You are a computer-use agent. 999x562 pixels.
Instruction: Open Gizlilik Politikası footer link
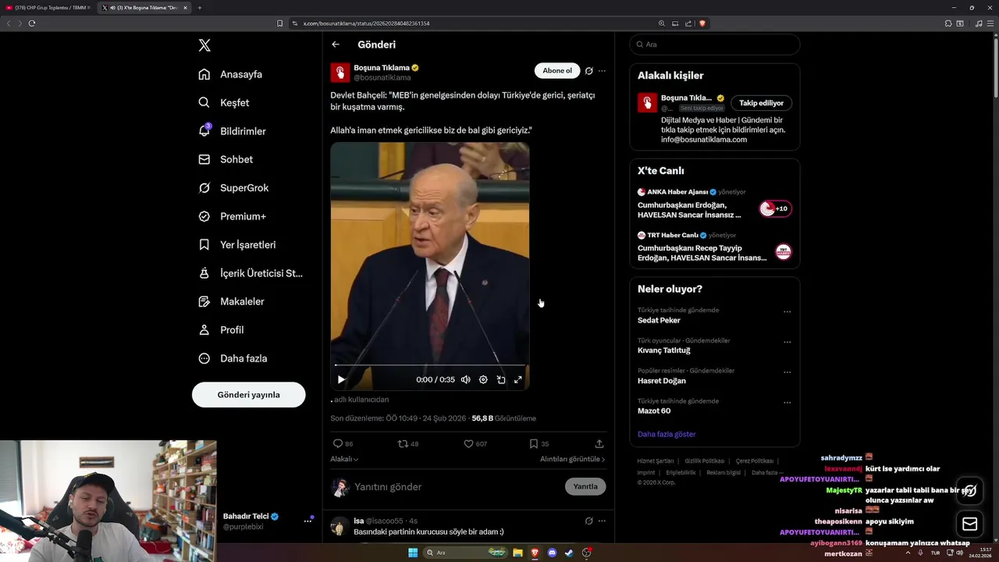tap(705, 461)
